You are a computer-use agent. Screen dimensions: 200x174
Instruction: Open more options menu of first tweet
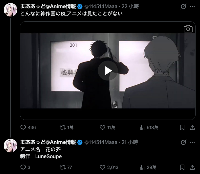[x=192, y=6]
